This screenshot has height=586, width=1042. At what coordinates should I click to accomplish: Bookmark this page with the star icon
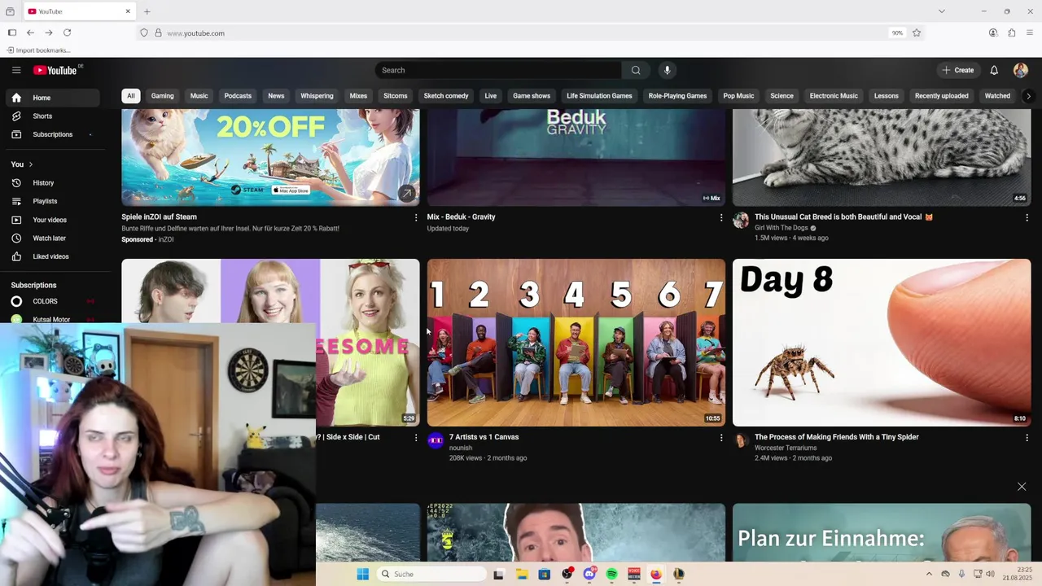coord(917,33)
